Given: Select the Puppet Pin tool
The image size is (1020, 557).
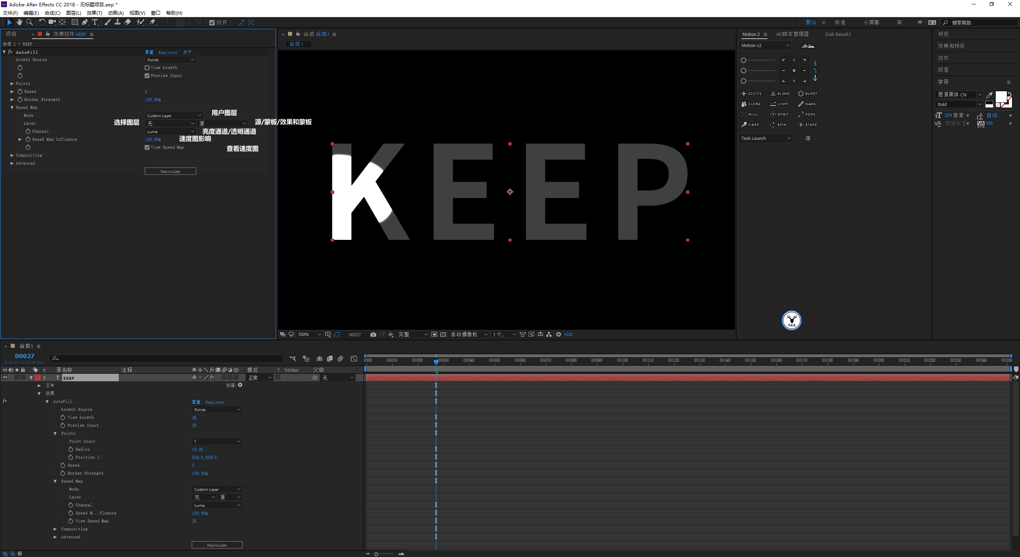Looking at the screenshot, I should (153, 22).
